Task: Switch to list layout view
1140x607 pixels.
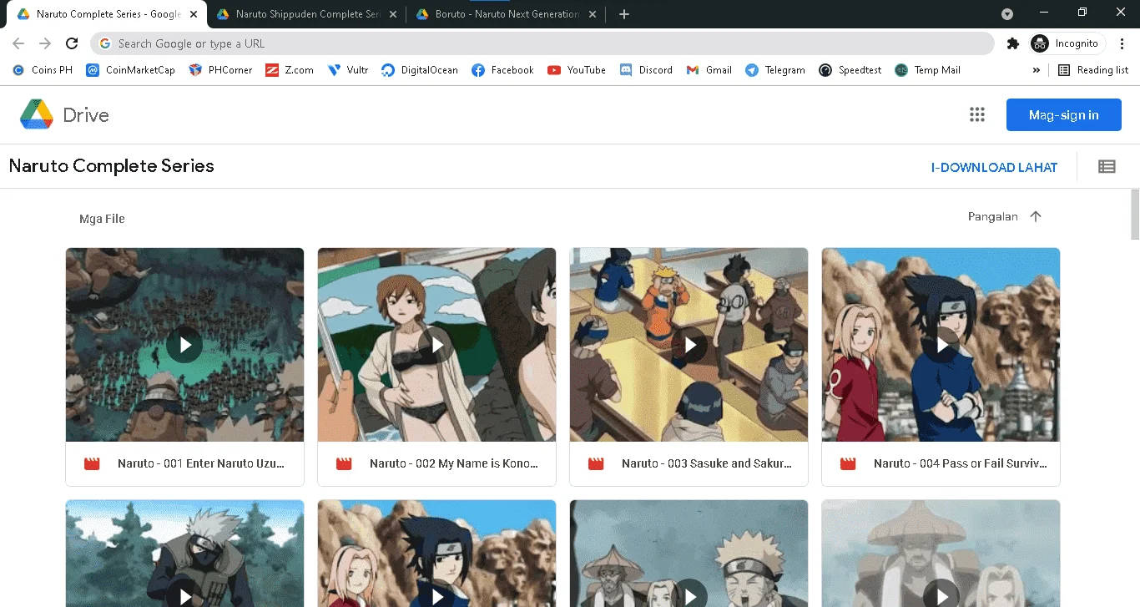Action: coord(1107,167)
